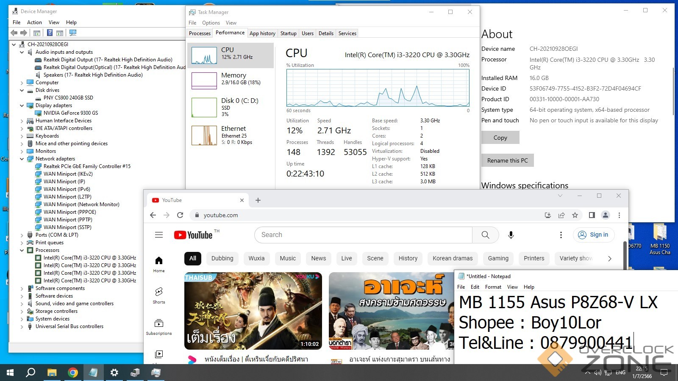Viewport: 678px width, 381px height.
Task: Switch to the Startup tab
Action: pyautogui.click(x=288, y=33)
